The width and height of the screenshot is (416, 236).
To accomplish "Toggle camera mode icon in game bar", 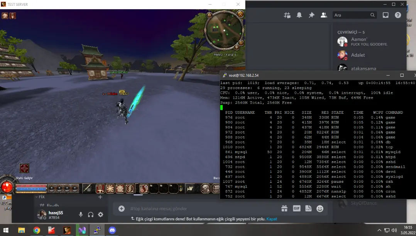I will click(x=190, y=189).
